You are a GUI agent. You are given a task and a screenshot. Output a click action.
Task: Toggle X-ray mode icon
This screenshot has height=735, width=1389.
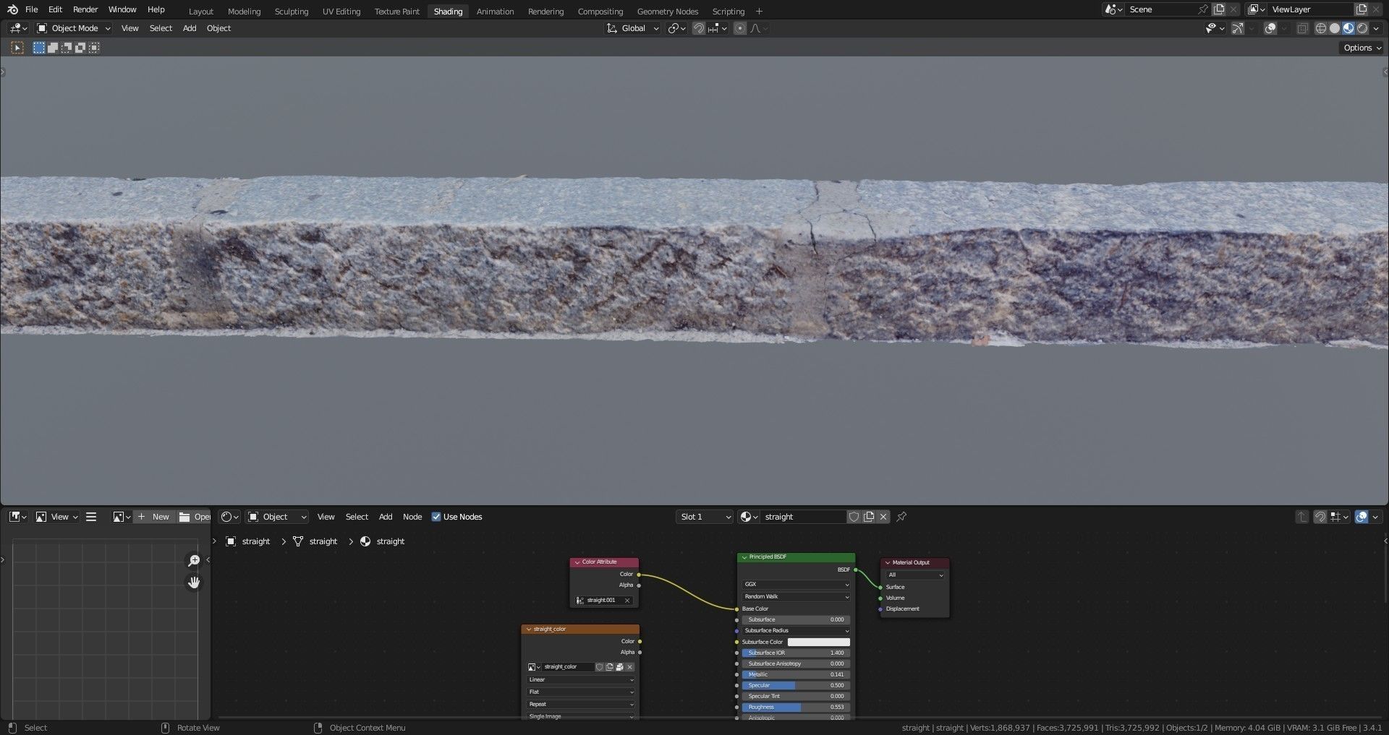[1302, 28]
